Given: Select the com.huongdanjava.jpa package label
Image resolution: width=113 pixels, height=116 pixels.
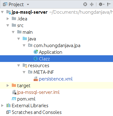Looking at the screenshot, I should click(57, 46).
